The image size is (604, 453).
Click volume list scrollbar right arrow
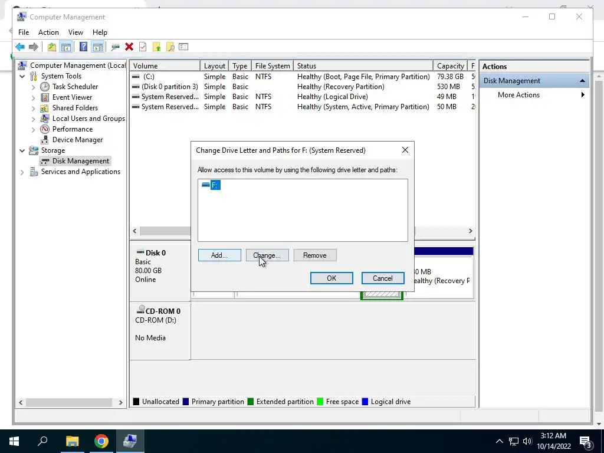(x=470, y=231)
